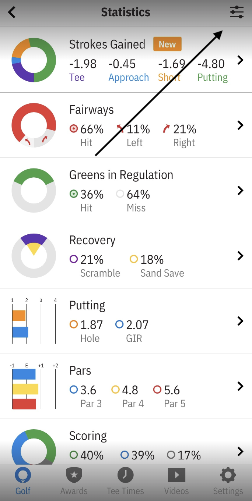Open the Pars statistics title
252x501 pixels.
80,371
